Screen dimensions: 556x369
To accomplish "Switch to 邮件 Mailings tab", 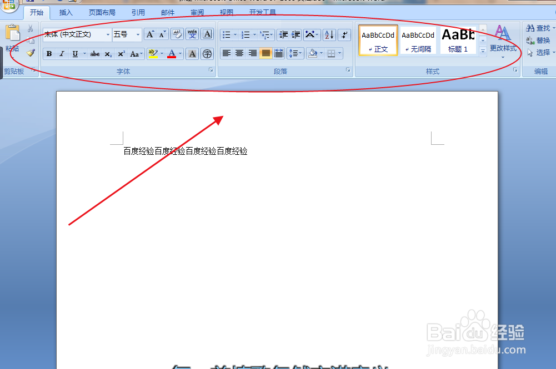I will click(x=168, y=13).
